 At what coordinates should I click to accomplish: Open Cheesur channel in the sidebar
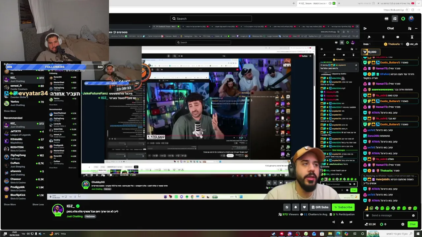[x=23, y=181]
